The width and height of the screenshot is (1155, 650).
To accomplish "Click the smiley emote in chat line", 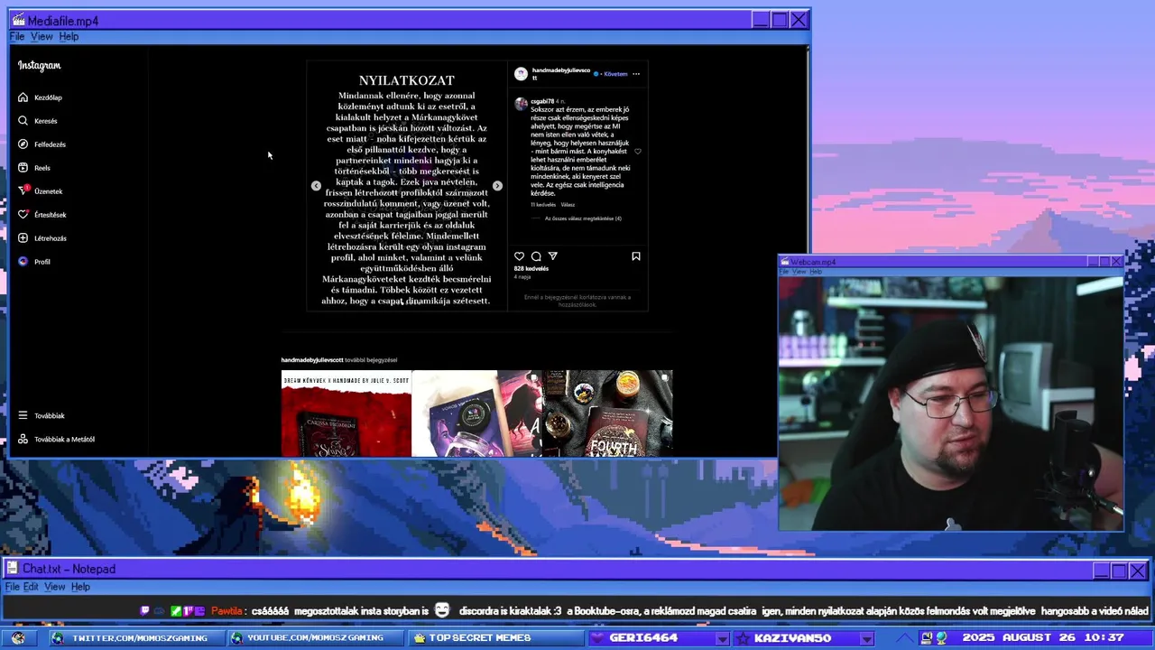I will [441, 610].
